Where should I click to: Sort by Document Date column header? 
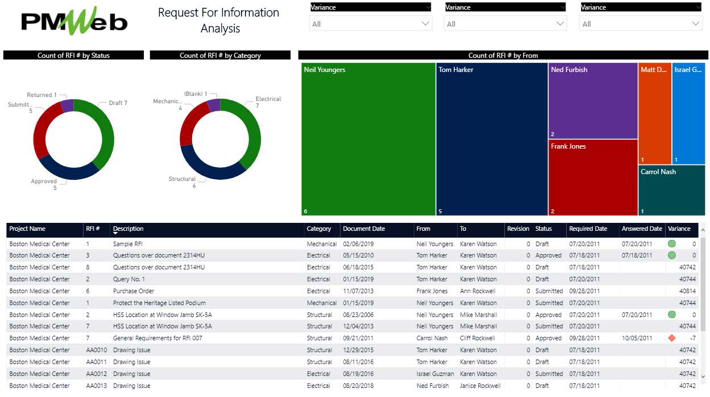[x=364, y=229]
